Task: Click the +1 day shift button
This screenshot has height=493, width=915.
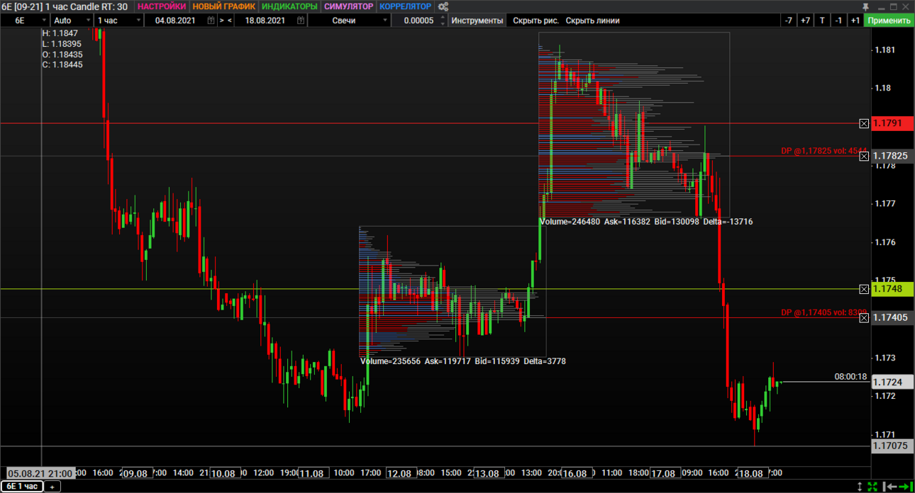Action: [x=855, y=21]
